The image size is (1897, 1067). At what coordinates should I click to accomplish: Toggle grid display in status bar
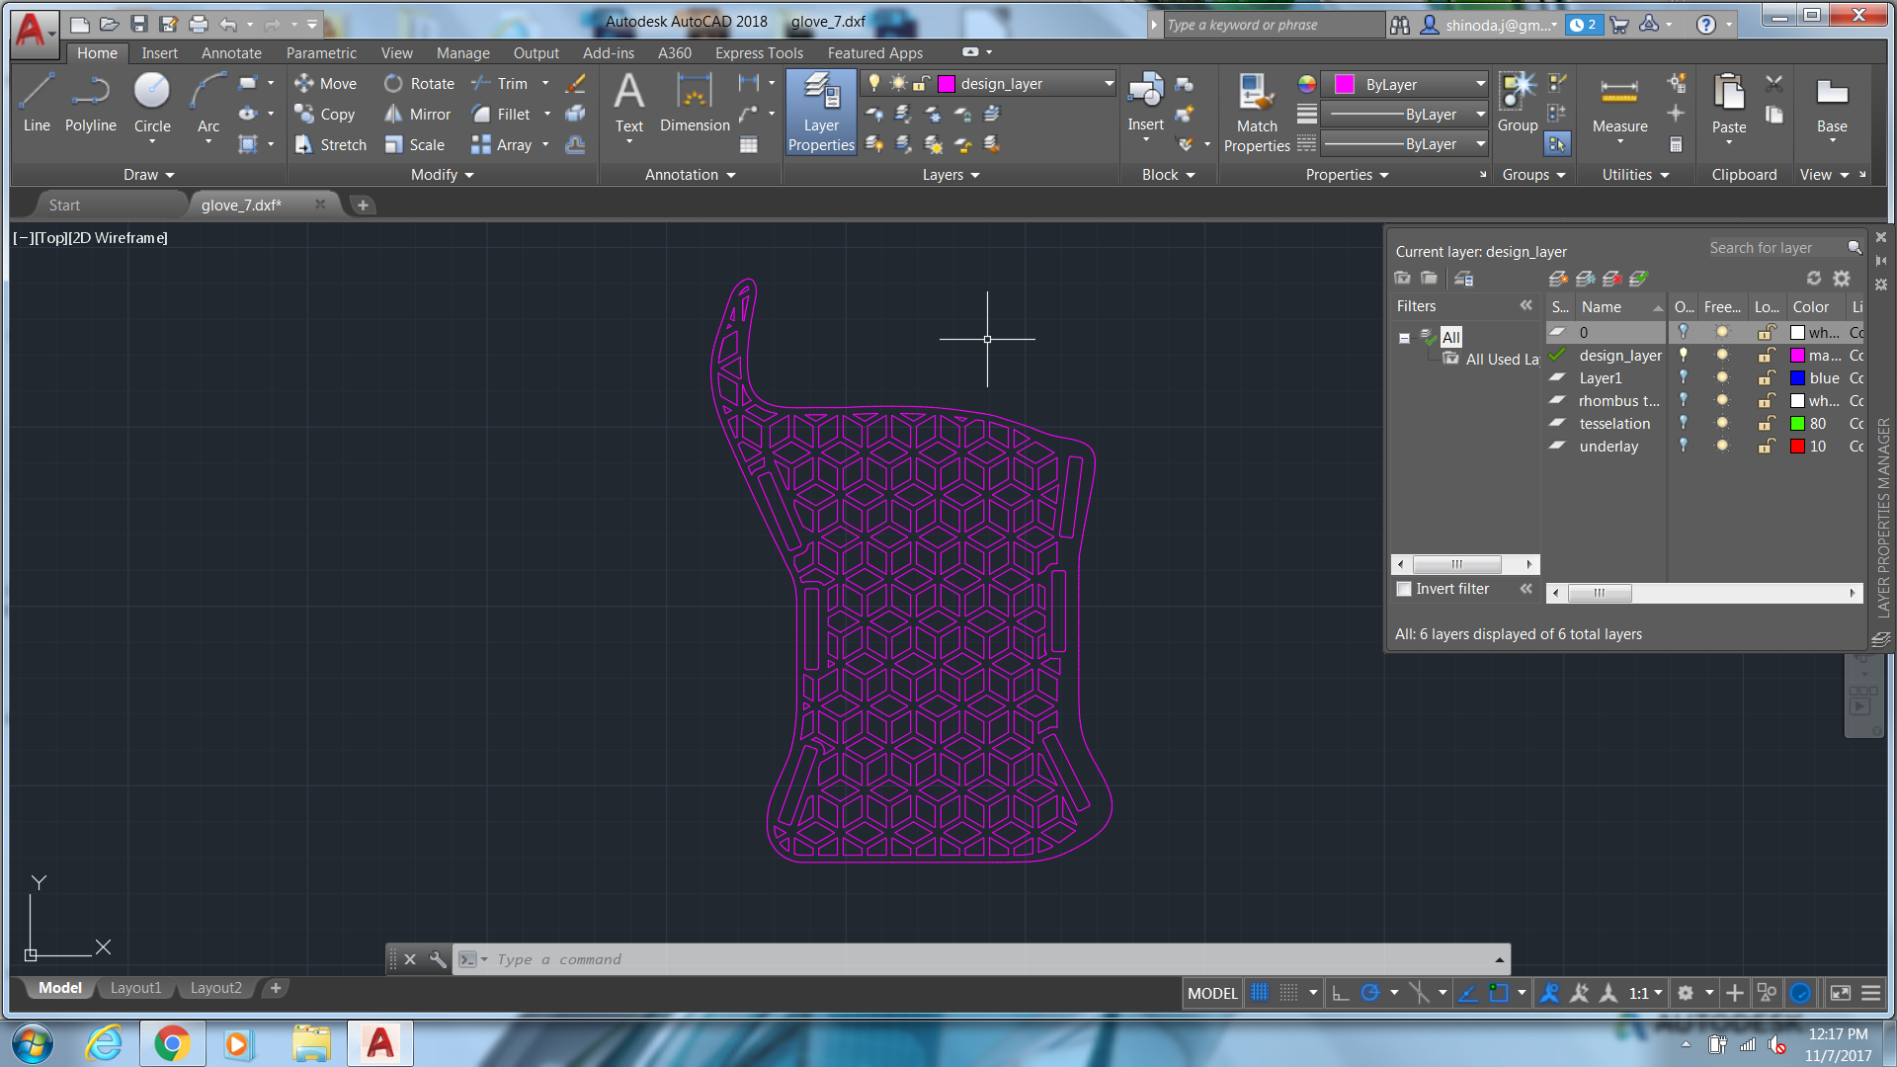(x=1260, y=993)
